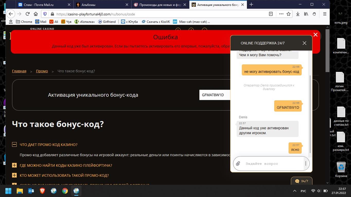Toggle reader view icon in address bar
Screen dimensions: 351x197
click(271, 14)
